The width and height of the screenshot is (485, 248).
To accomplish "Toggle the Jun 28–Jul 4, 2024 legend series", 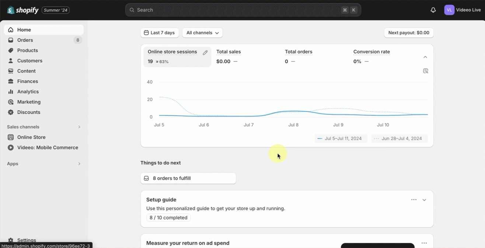I will click(x=399, y=139).
